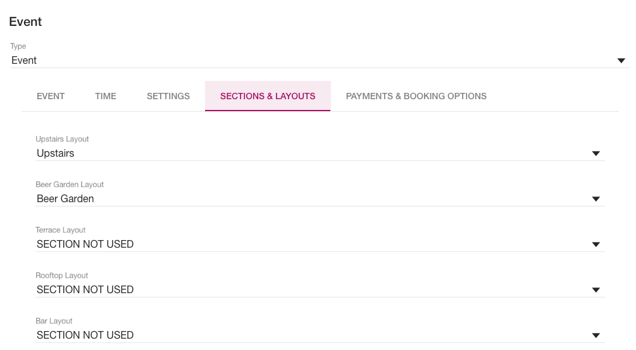Go to the SETTINGS tab

coord(168,96)
